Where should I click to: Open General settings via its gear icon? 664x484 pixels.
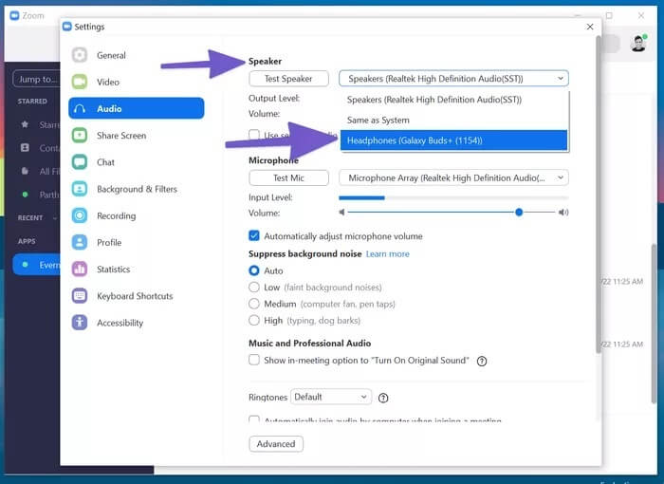point(79,55)
